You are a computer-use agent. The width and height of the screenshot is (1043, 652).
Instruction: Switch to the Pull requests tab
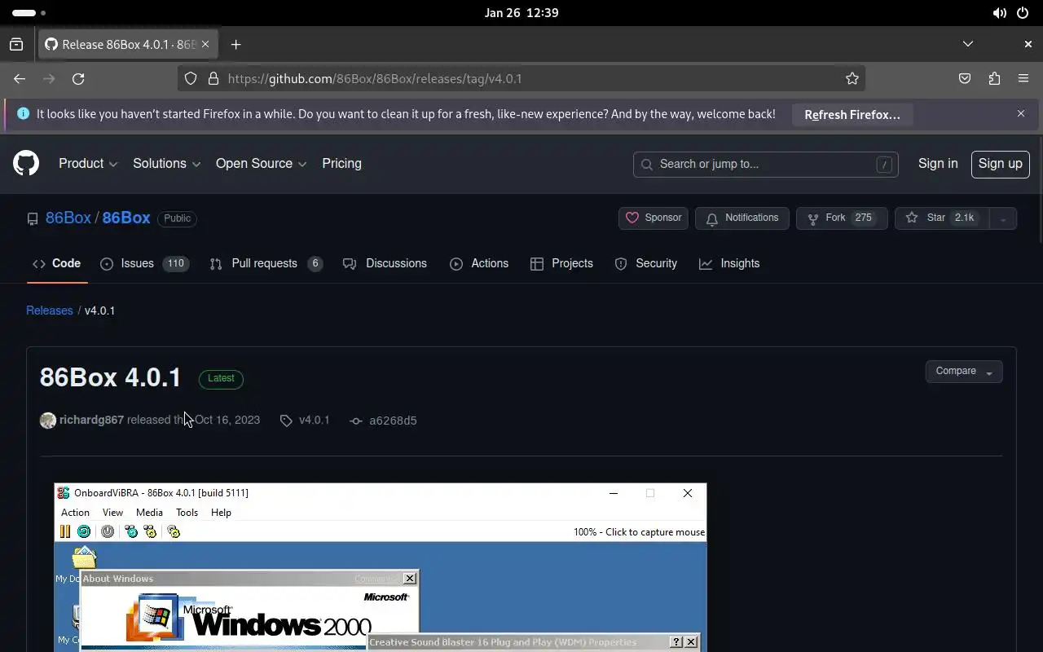click(266, 263)
